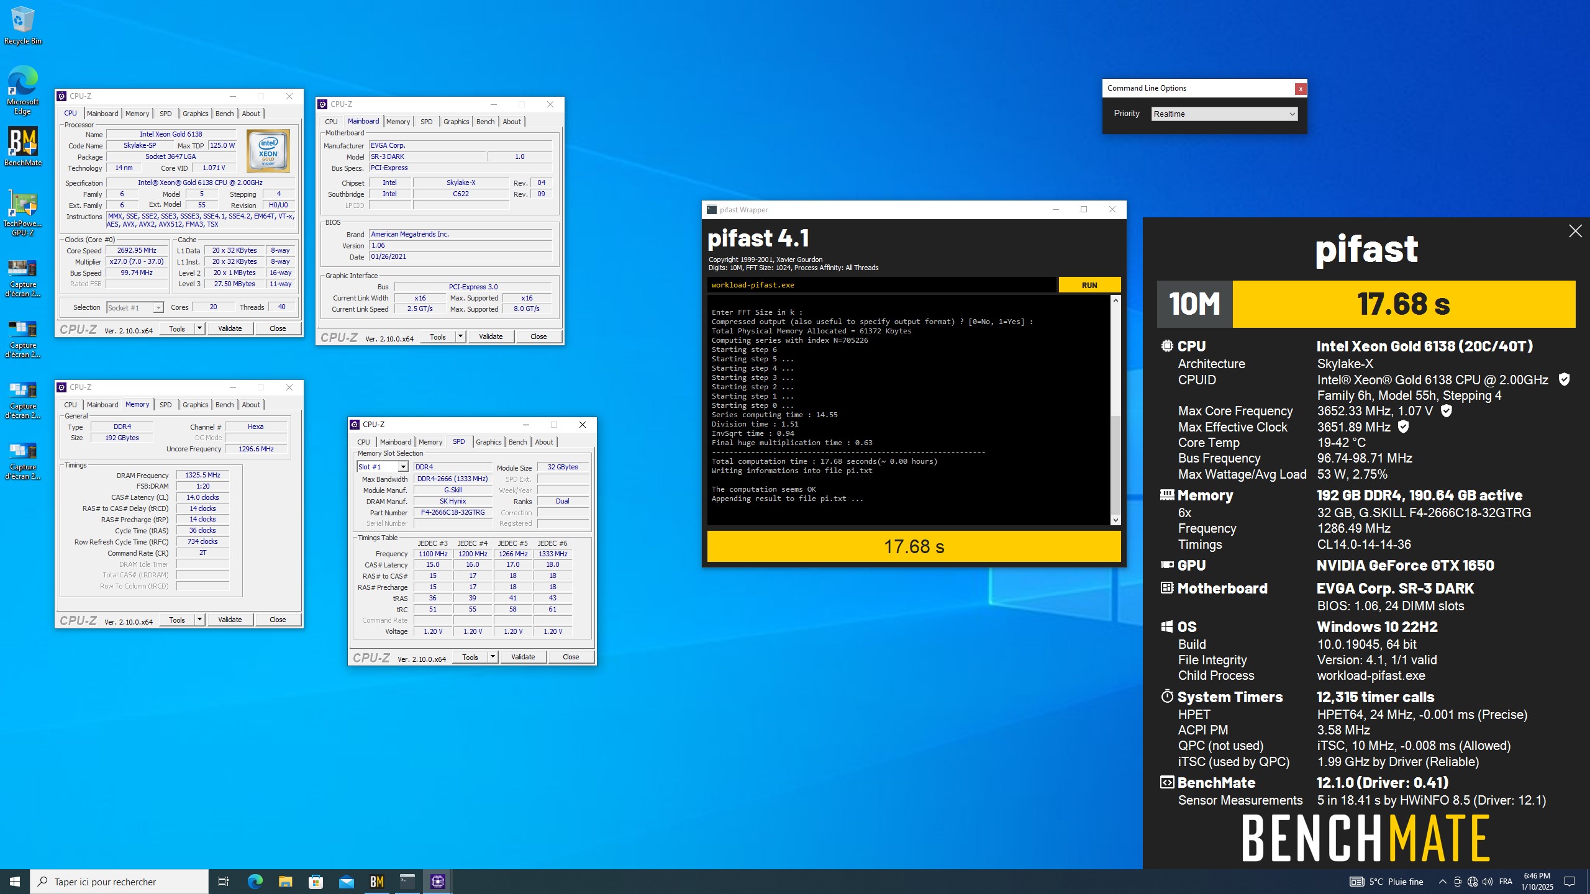1590x894 pixels.
Task: Open the volume control in system tray
Action: coord(1487,882)
